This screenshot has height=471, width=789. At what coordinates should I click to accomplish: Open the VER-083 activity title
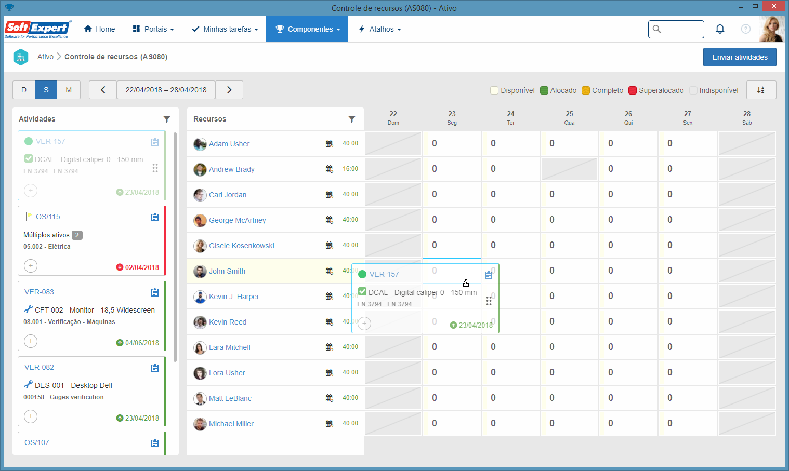39,292
